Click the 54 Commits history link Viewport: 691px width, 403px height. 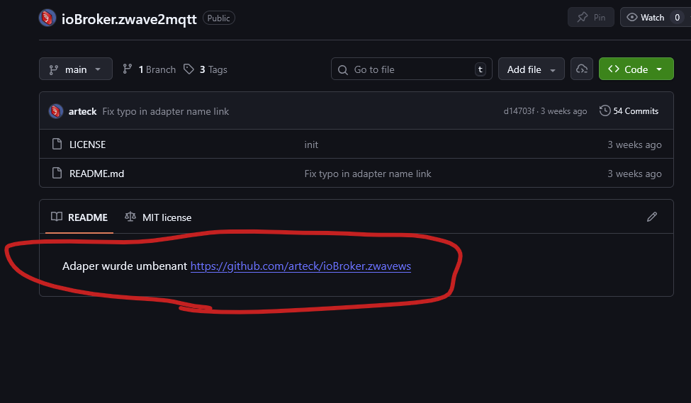coord(629,111)
